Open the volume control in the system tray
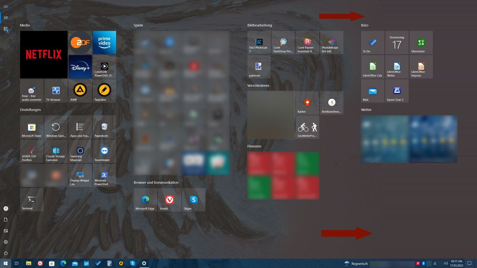 (x=445, y=263)
